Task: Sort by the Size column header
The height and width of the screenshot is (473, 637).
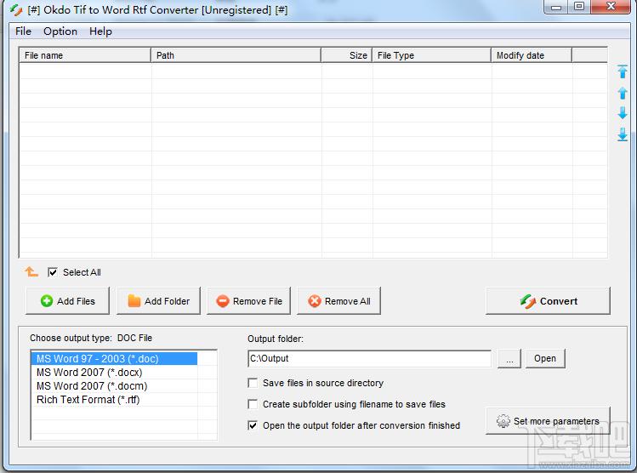Action: [x=346, y=55]
